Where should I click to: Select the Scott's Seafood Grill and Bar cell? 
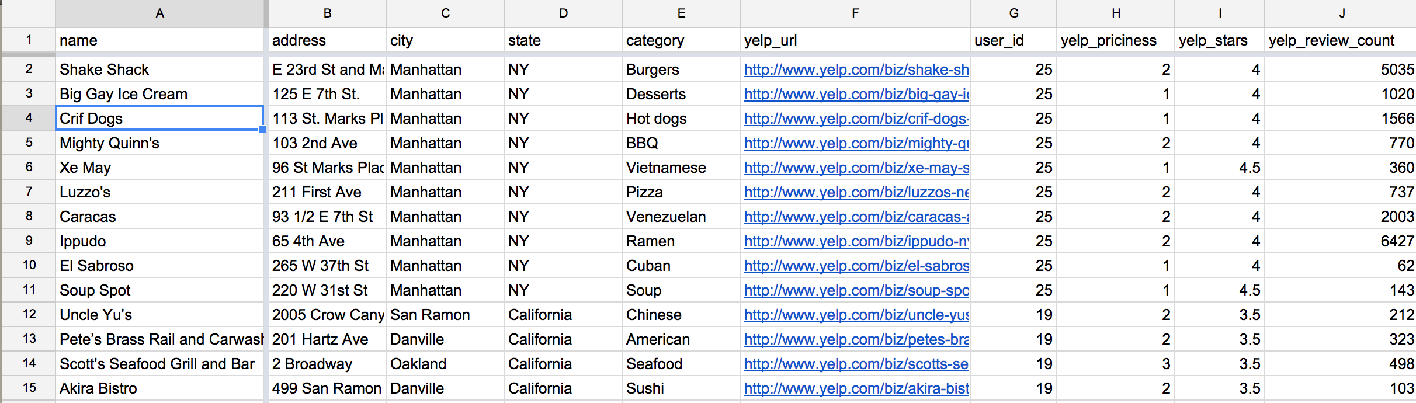point(160,364)
